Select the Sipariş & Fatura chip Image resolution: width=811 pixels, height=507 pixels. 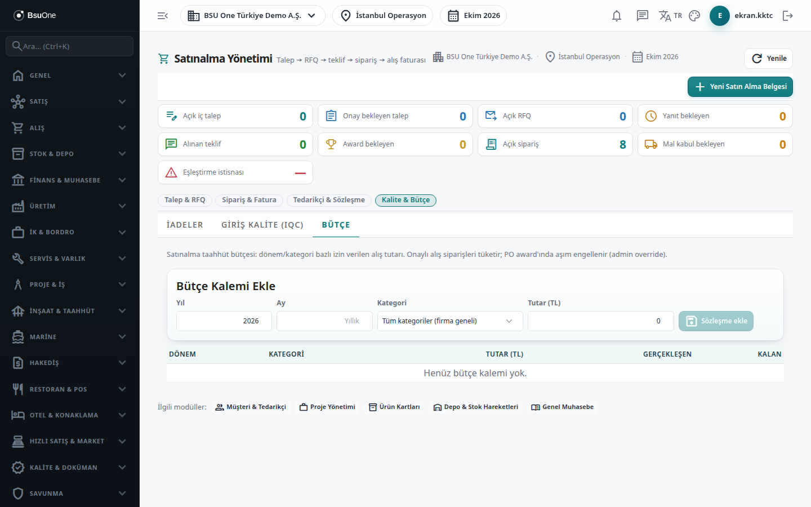pyautogui.click(x=249, y=200)
